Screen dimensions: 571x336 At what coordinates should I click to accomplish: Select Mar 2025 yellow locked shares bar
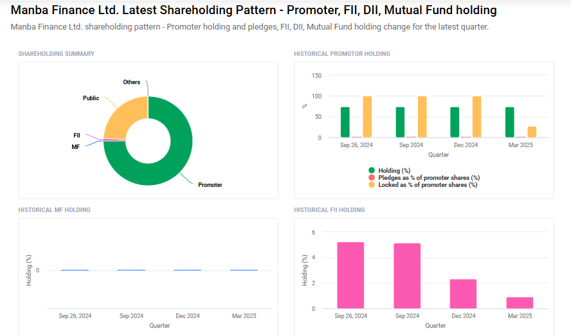click(x=532, y=132)
